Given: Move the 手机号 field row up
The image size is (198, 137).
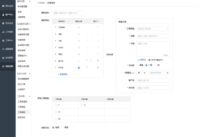Looking at the screenshot, I should tap(87, 67).
